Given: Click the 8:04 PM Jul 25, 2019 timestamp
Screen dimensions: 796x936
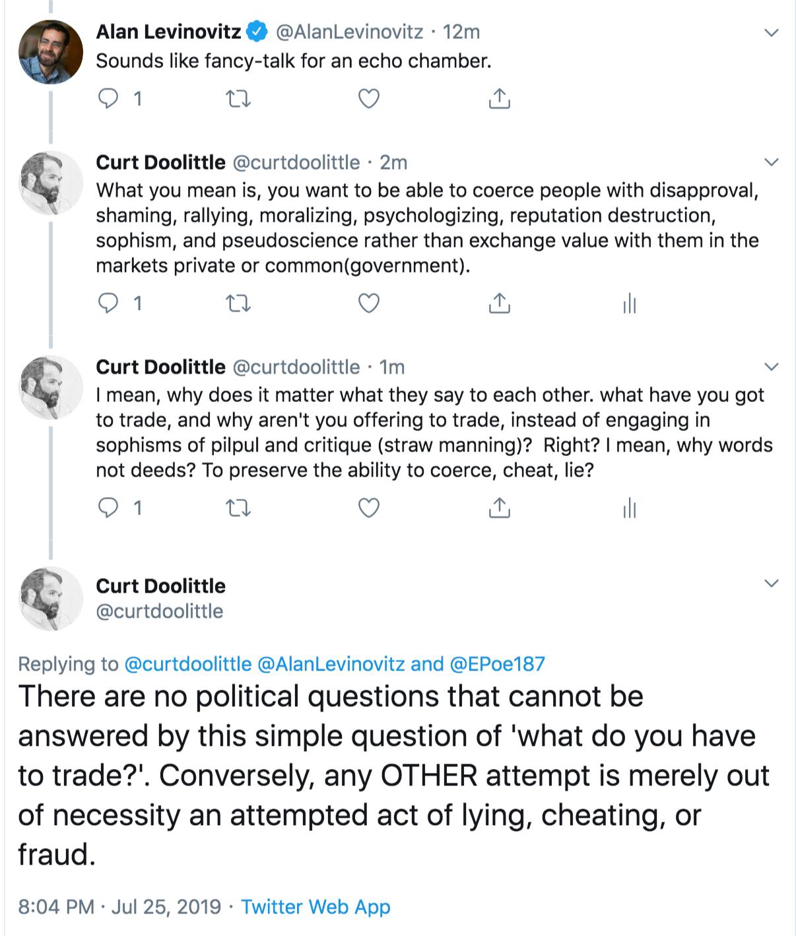Looking at the screenshot, I should click(x=119, y=907).
